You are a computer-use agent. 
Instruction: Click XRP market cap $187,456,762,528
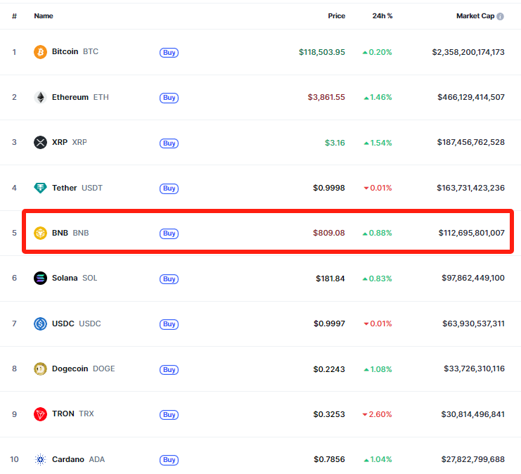[471, 142]
